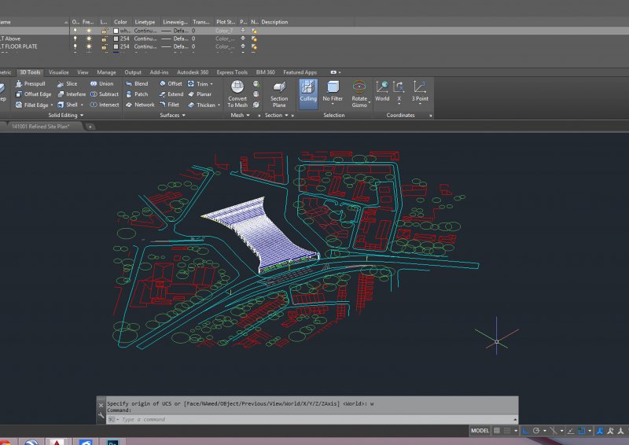The width and height of the screenshot is (629, 445).
Task: Switch to the Visualize ribbon tab
Action: [x=59, y=72]
